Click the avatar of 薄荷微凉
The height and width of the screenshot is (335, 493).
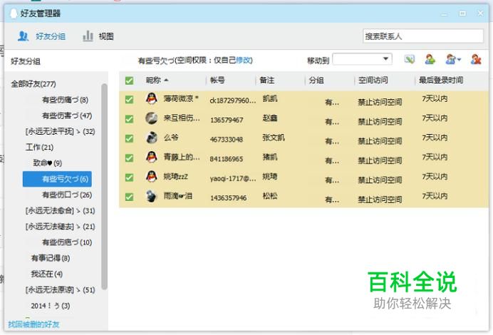tap(152, 98)
